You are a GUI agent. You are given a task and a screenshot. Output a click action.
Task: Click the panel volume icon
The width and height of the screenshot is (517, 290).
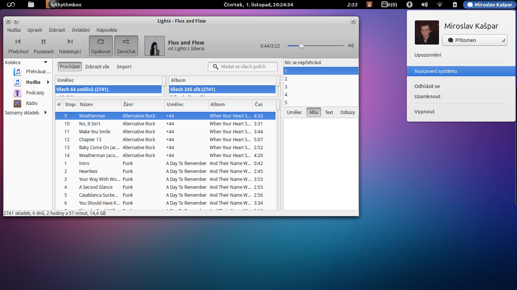[x=425, y=5]
